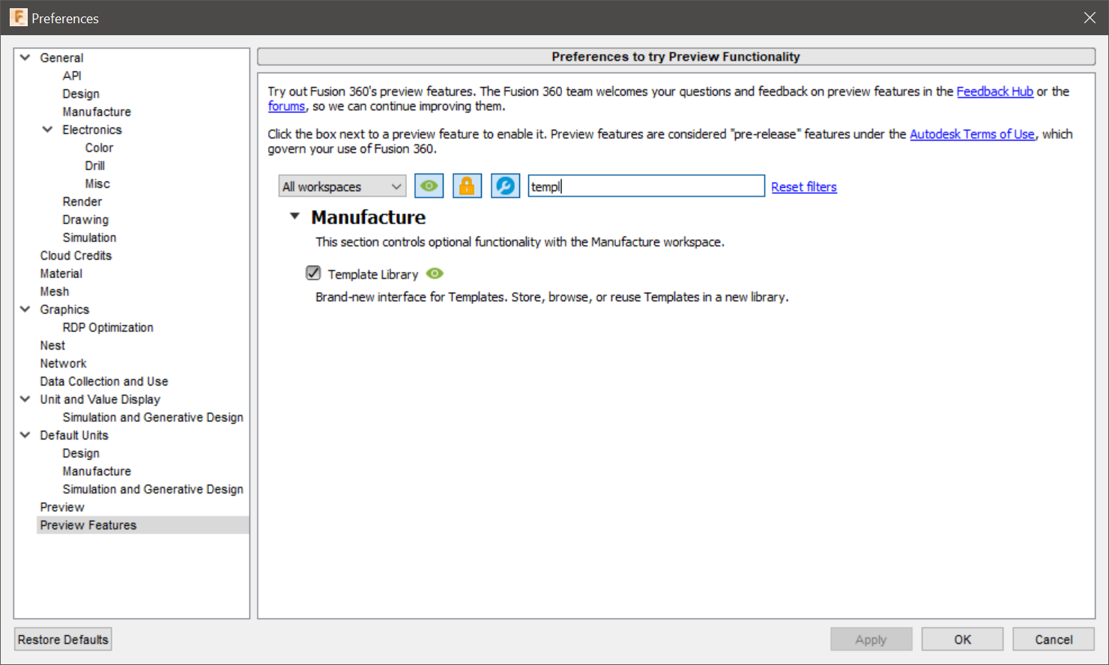Click the Restore Defaults button

pyautogui.click(x=63, y=640)
